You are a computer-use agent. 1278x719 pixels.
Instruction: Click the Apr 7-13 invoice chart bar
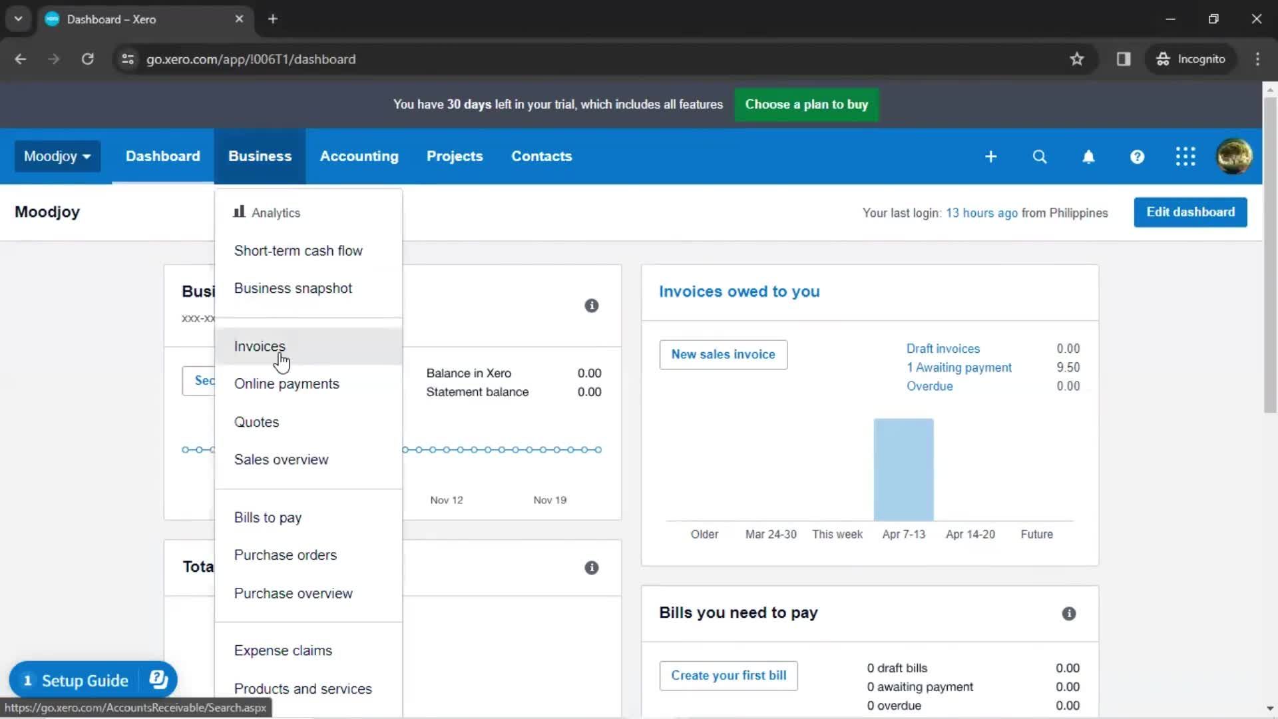903,469
